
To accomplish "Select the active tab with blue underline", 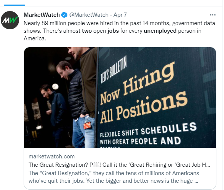I will point(14,5).
